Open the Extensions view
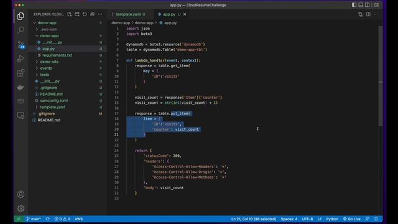The image size is (398, 224). pyautogui.click(x=21, y=73)
